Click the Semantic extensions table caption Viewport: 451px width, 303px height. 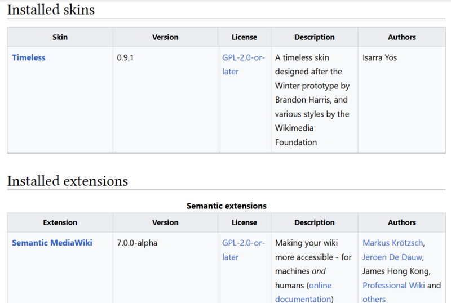tap(227, 206)
